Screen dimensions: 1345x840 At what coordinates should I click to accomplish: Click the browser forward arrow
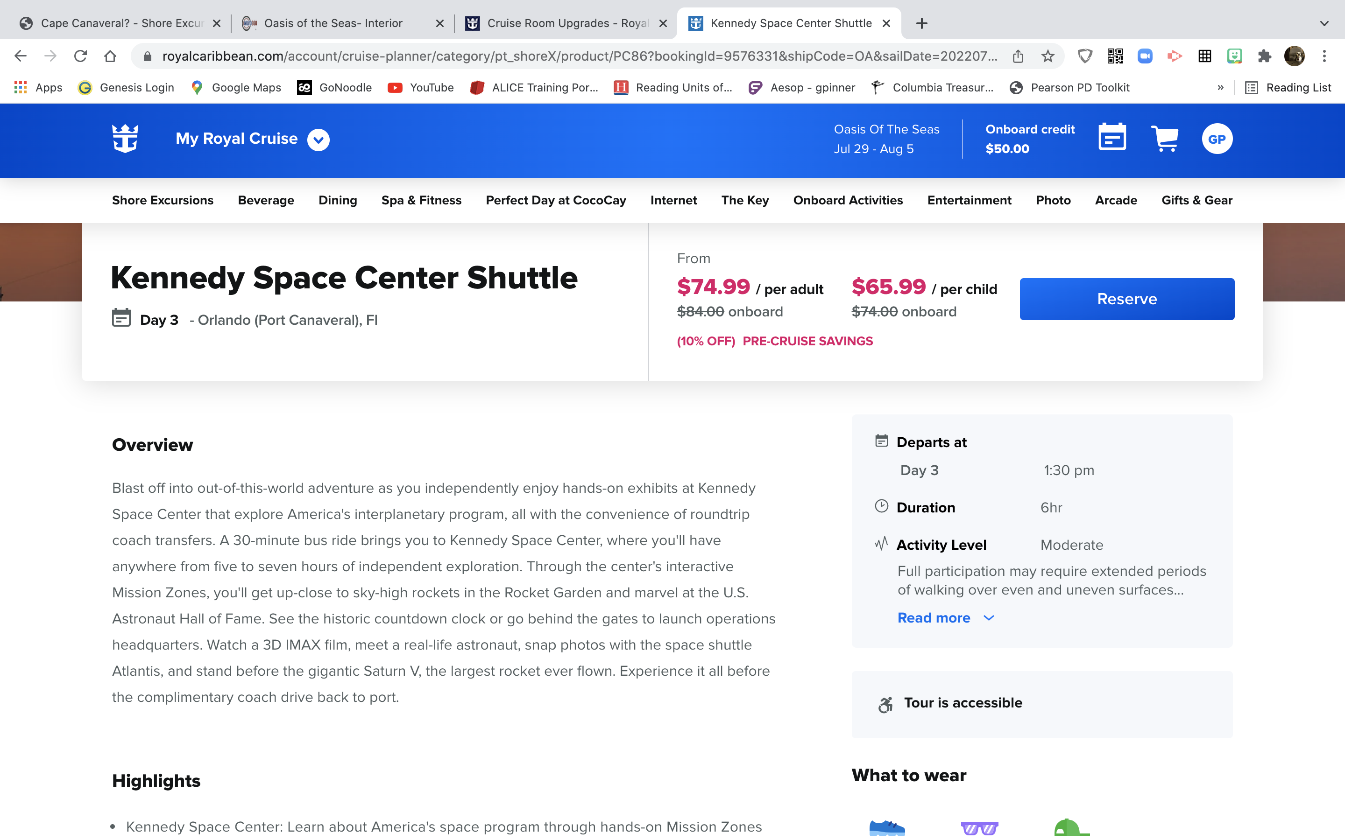(50, 56)
